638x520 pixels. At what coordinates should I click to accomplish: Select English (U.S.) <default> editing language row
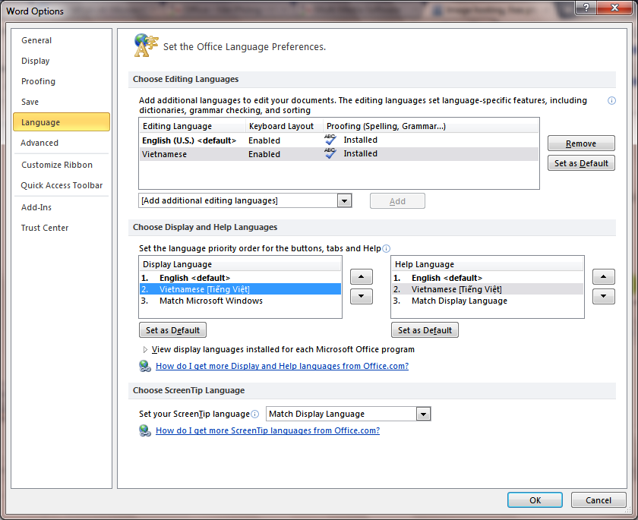click(x=339, y=140)
